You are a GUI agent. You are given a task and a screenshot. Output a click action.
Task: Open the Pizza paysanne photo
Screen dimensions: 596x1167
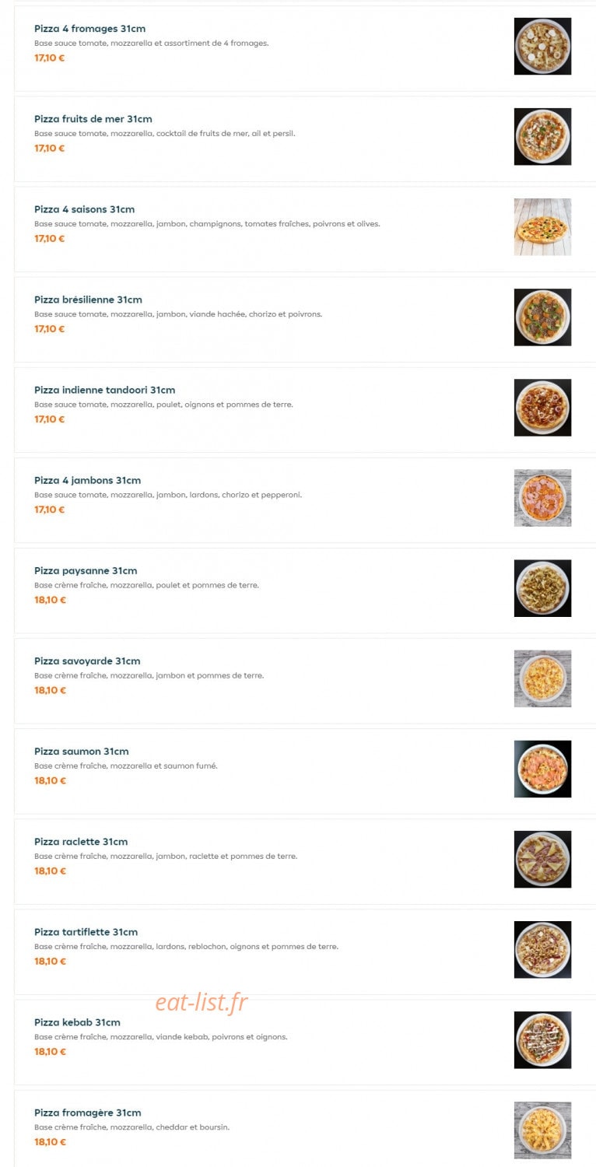(x=542, y=588)
